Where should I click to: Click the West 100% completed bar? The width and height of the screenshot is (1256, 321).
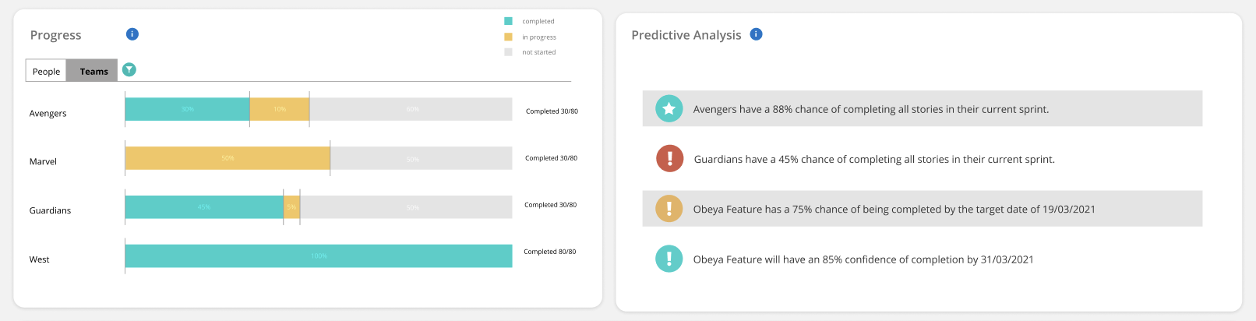319,256
